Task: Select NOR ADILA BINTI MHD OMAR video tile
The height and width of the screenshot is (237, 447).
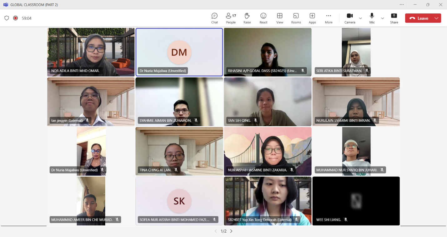Action: click(91, 52)
